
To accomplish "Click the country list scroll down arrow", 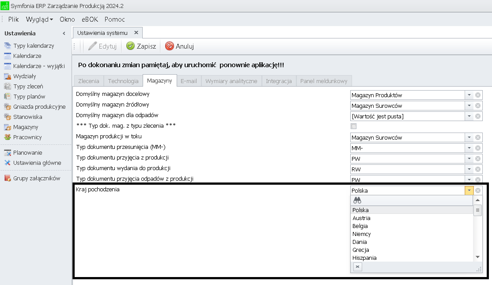I will 477,257.
